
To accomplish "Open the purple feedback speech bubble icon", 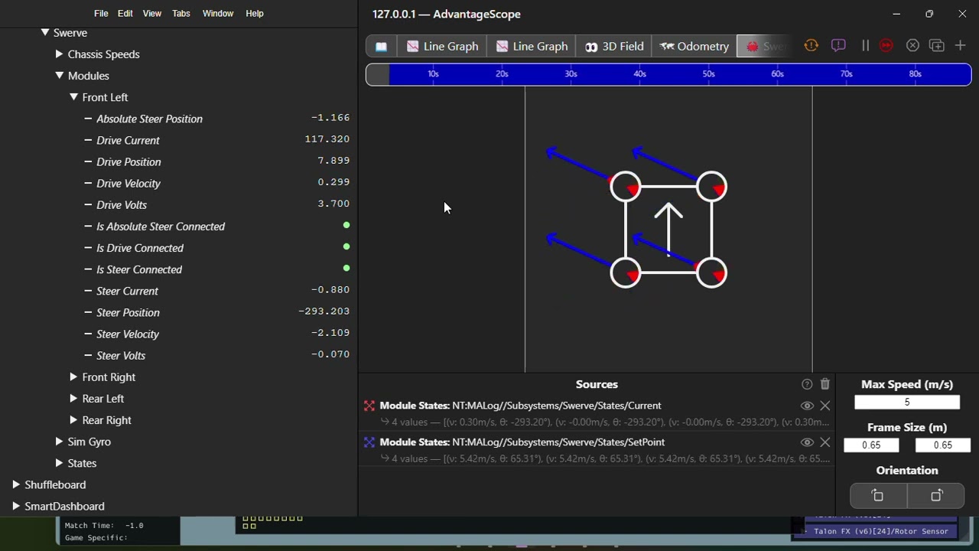I will coord(838,46).
